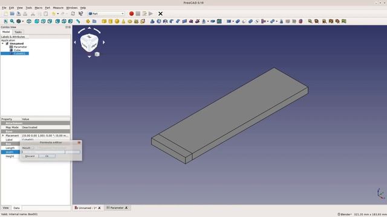Viewport: 387px width, 217px height.
Task: Open the Part workbench selector dropdown
Action: [106, 14]
